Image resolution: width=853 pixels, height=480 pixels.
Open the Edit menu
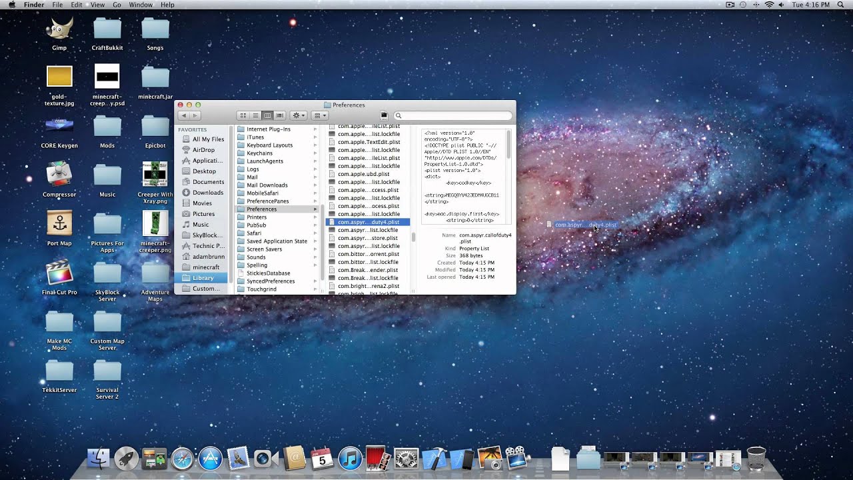click(x=77, y=5)
